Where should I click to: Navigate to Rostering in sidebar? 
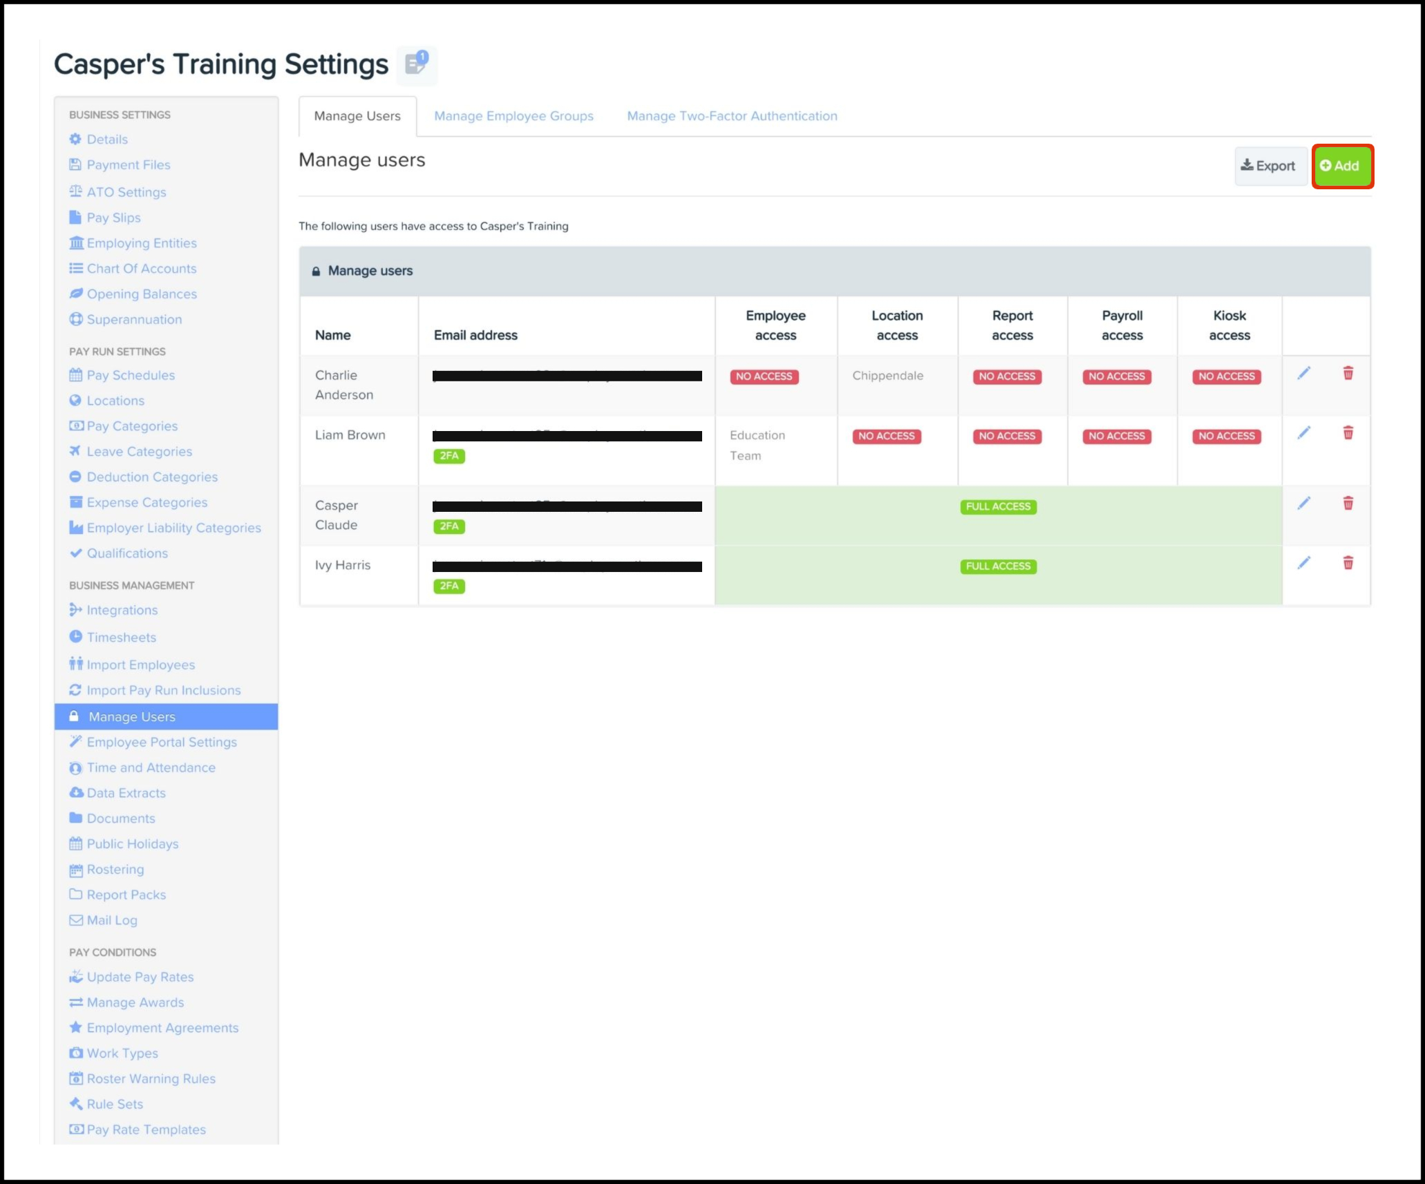point(115,869)
